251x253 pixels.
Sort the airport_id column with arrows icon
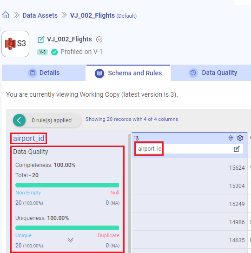pyautogui.click(x=231, y=138)
